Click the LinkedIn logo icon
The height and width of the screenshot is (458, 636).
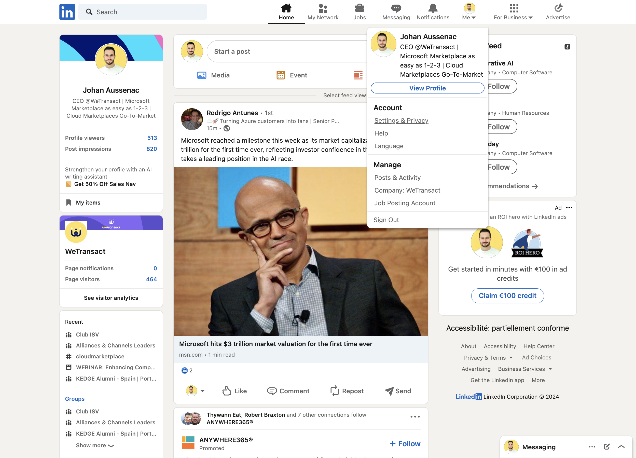click(67, 12)
